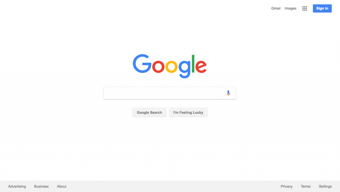
Task: Click the first red o in Google logo
Action: (158, 67)
